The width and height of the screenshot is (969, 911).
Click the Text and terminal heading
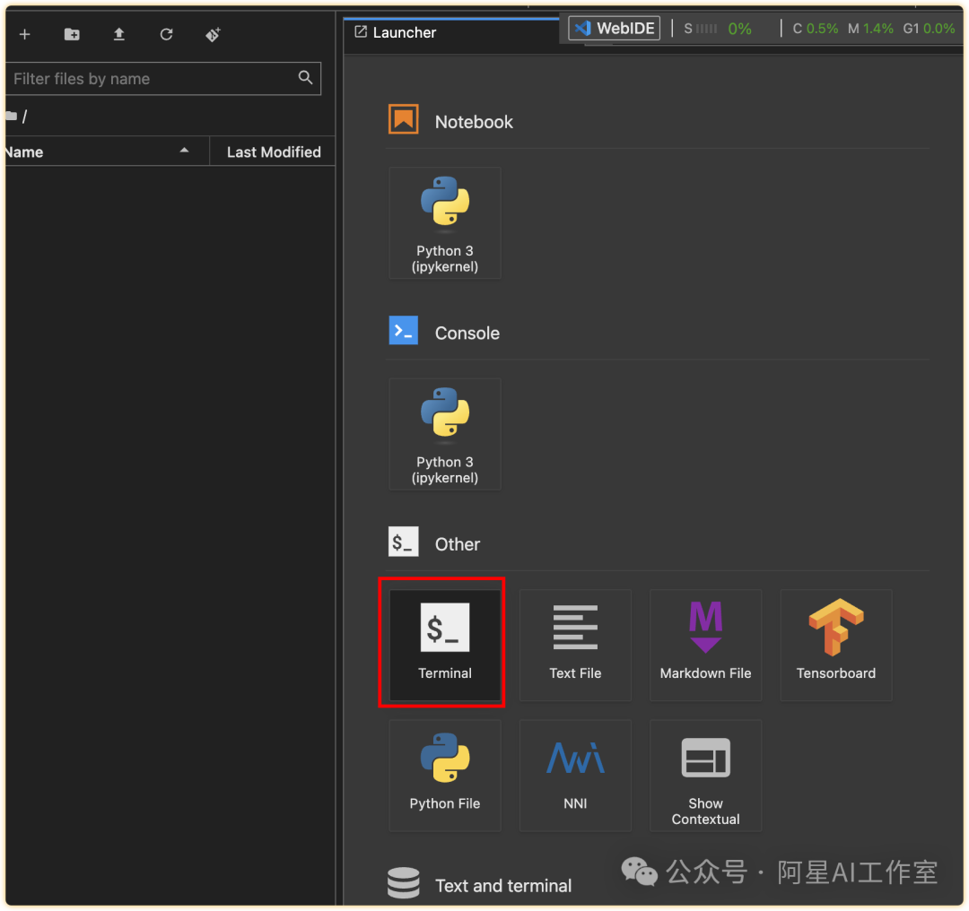[x=503, y=886]
